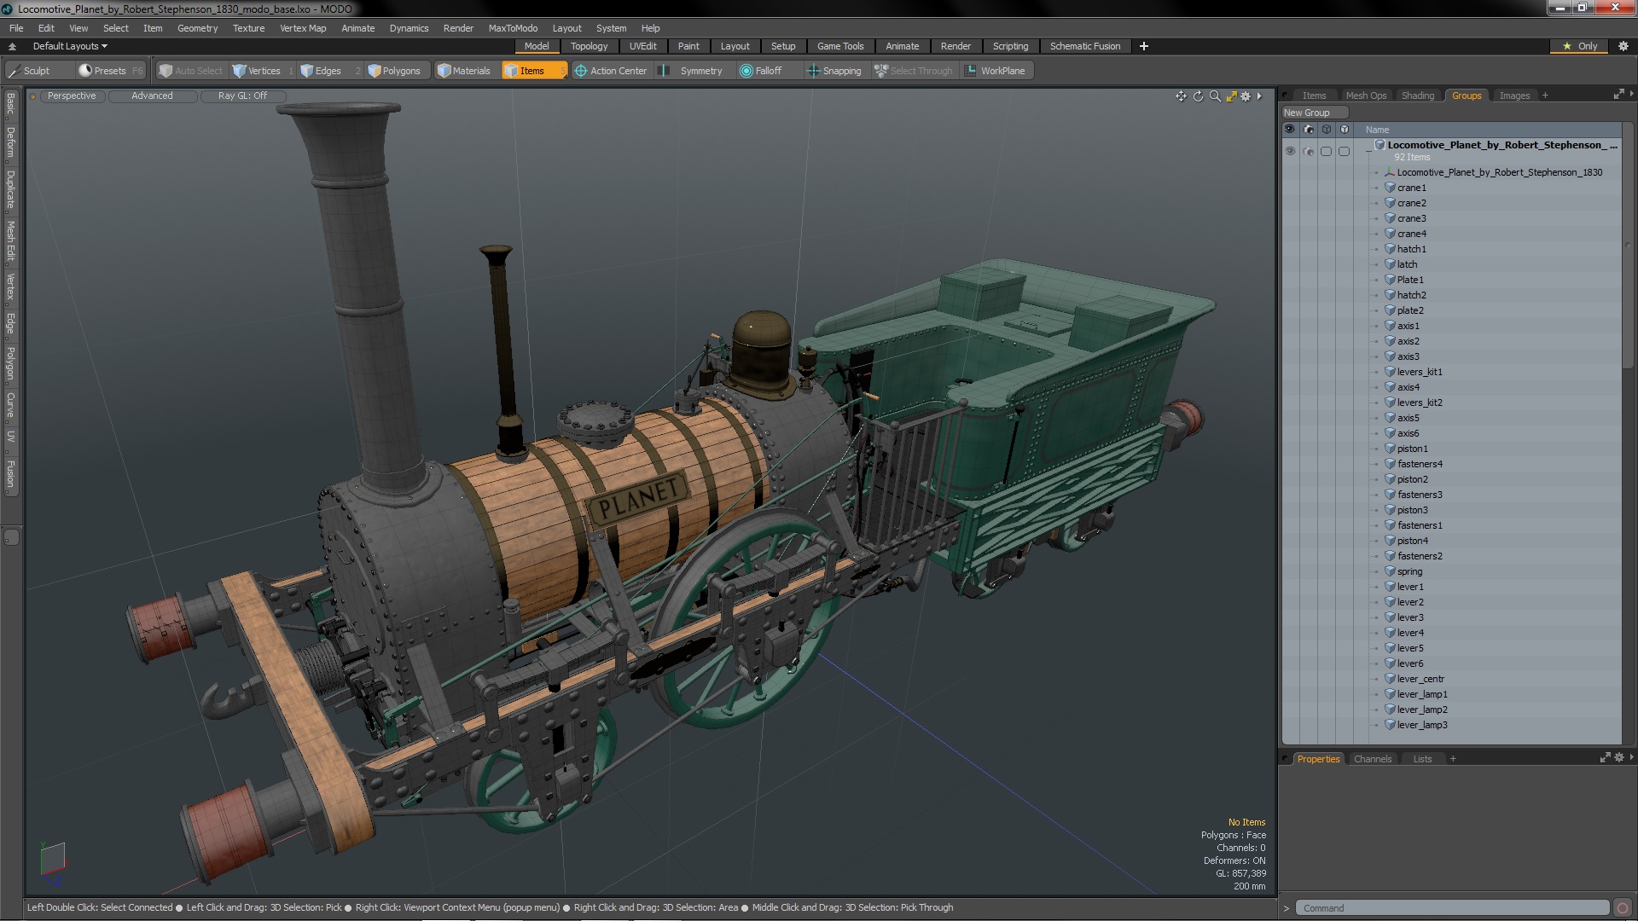Screen dimensions: 1638x921
Task: Open WorkPlane options
Action: point(995,71)
